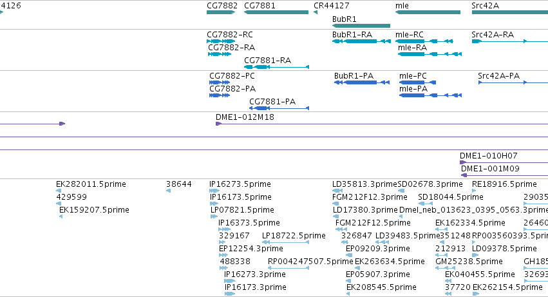Click EST LD17380.3prime glyph
Viewport: 548px width, 297px height.
335,216
